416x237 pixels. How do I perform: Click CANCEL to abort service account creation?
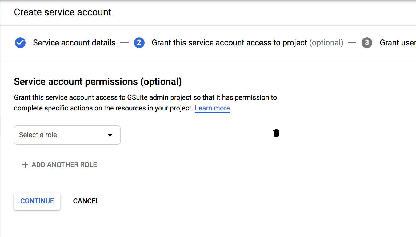(86, 201)
